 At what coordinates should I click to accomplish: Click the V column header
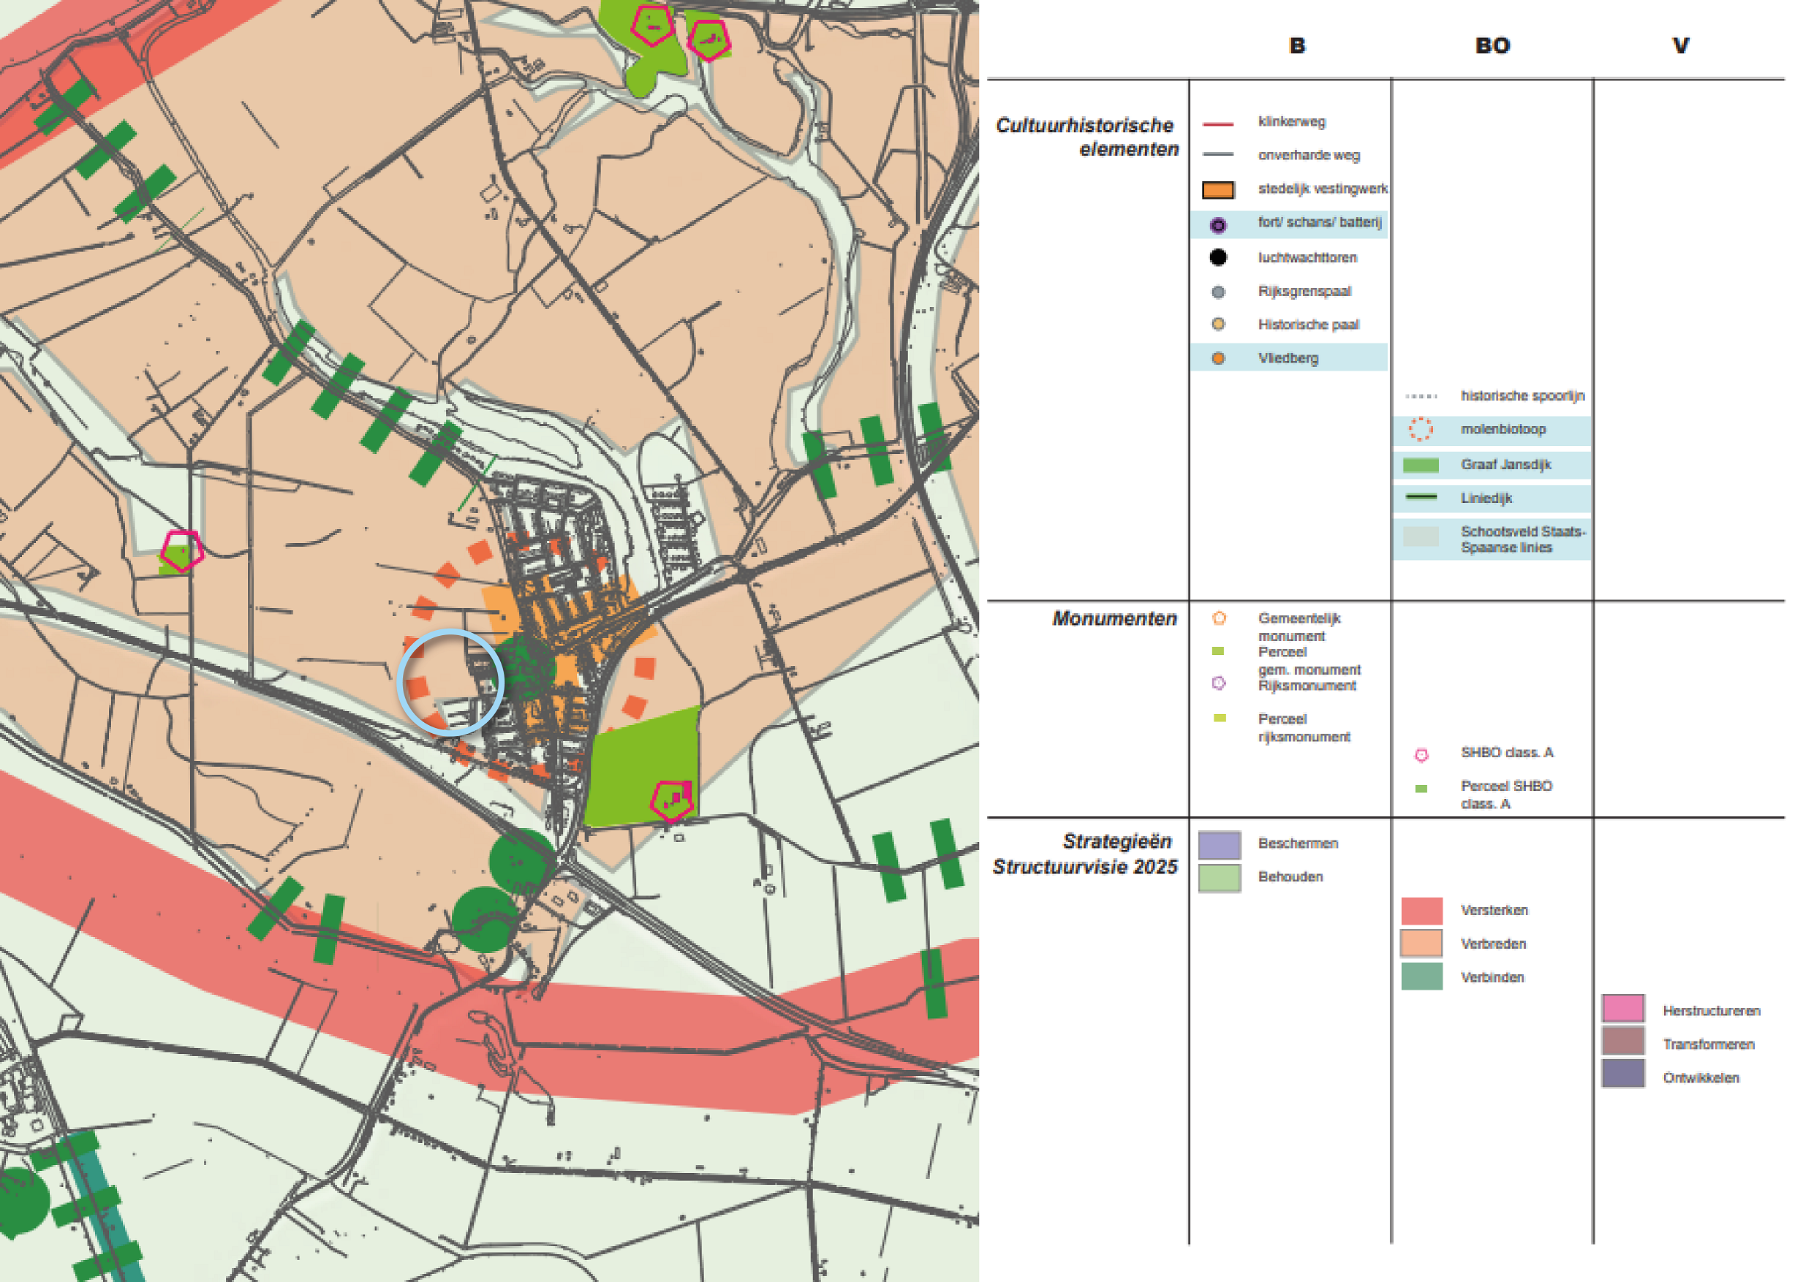tap(1680, 46)
